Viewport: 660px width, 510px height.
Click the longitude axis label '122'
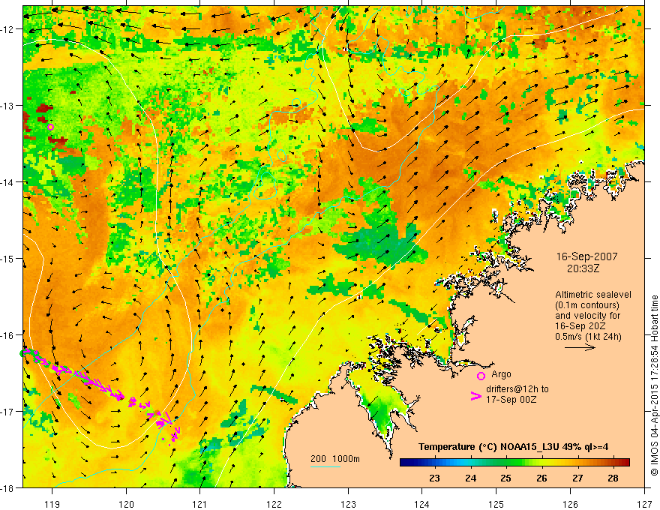(274, 504)
